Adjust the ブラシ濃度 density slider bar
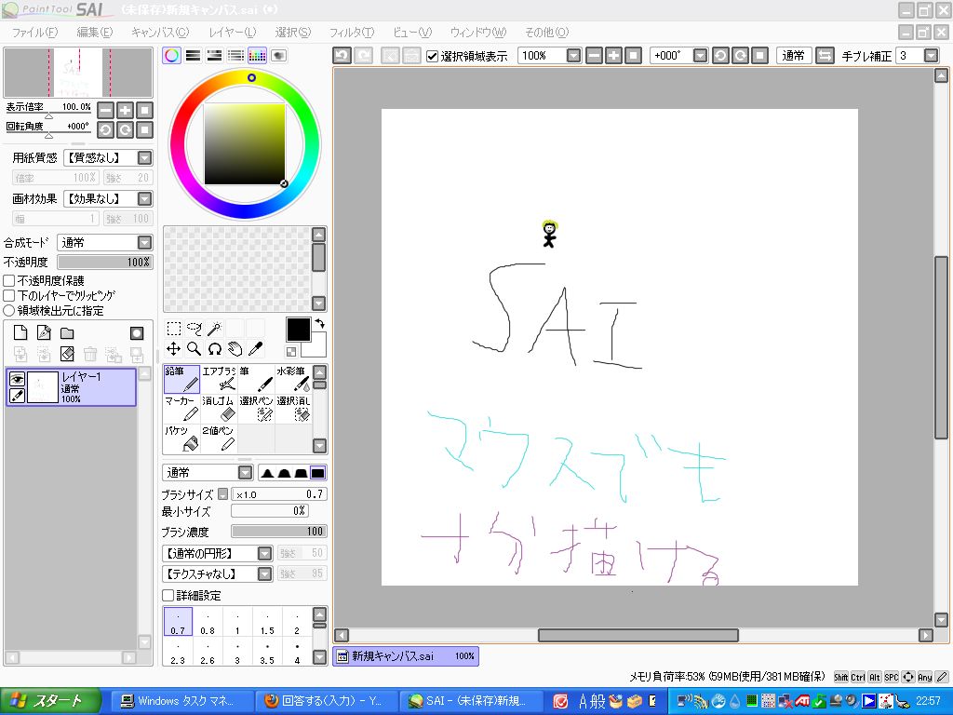The height and width of the screenshot is (715, 953). point(279,532)
